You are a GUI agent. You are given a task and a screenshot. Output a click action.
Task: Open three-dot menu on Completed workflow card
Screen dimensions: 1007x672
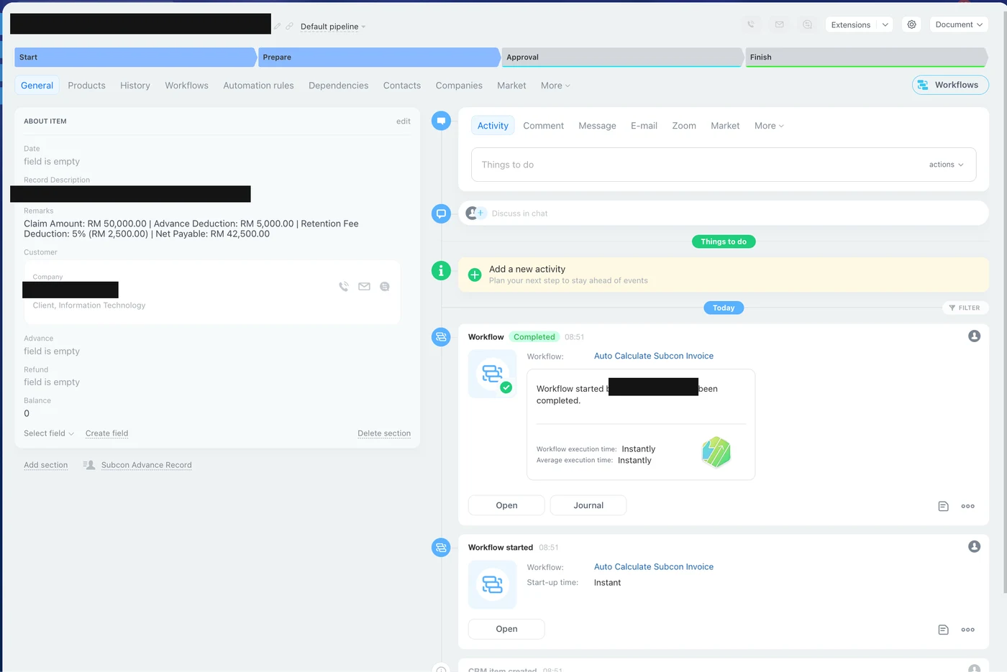pyautogui.click(x=968, y=507)
